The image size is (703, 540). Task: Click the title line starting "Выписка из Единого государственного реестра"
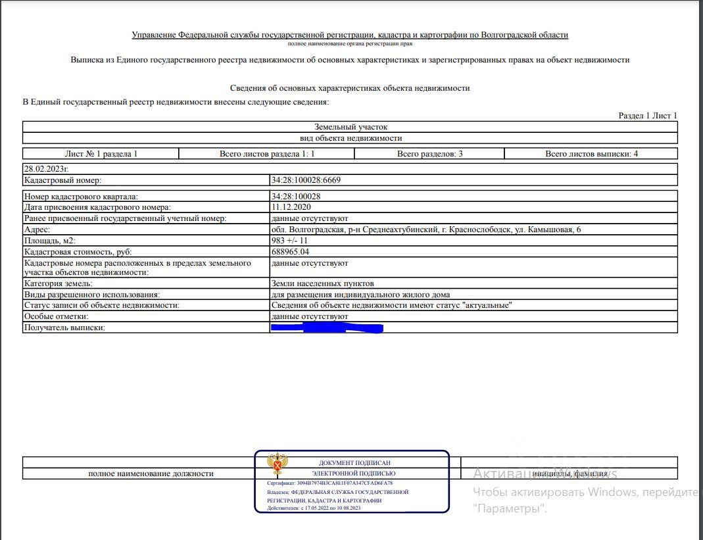[x=350, y=60]
